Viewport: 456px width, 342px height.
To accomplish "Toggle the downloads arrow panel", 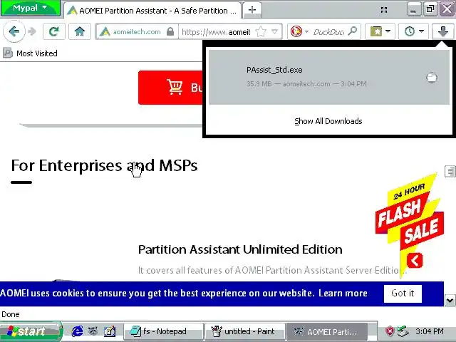I will point(442,31).
